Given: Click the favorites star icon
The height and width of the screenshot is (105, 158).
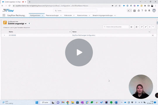Looking at the screenshot, I should click(x=128, y=10).
